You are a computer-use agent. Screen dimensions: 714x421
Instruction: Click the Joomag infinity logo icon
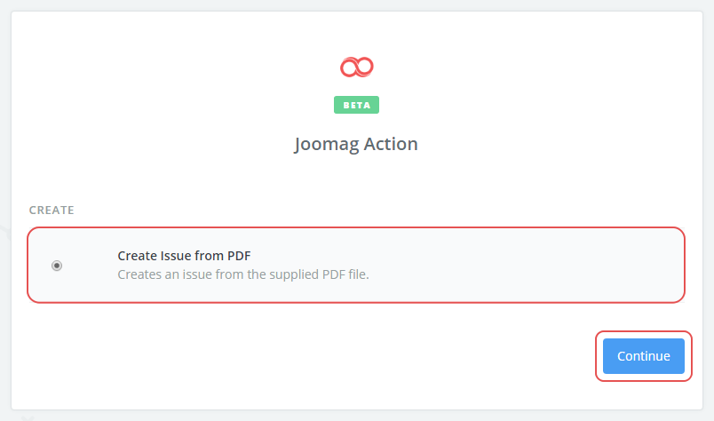[356, 67]
